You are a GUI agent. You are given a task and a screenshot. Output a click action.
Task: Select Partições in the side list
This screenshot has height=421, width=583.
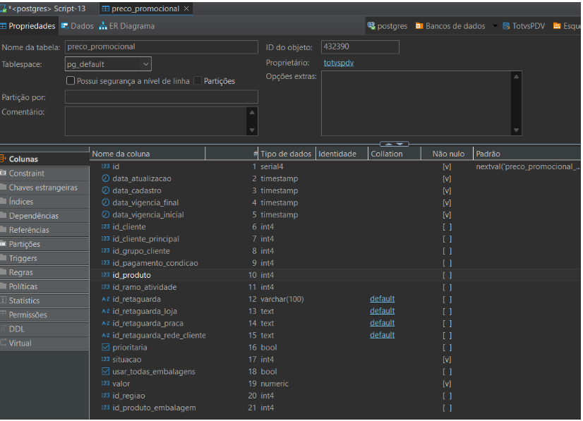(x=44, y=244)
